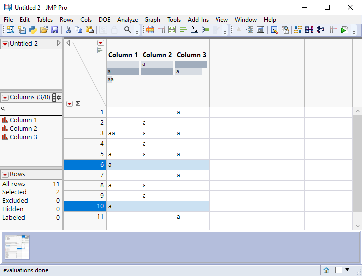Click the Cut scissors icon
This screenshot has width=362, height=276.
point(68,30)
